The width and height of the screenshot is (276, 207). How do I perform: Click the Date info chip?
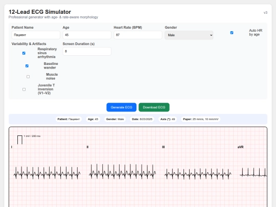[142, 119]
